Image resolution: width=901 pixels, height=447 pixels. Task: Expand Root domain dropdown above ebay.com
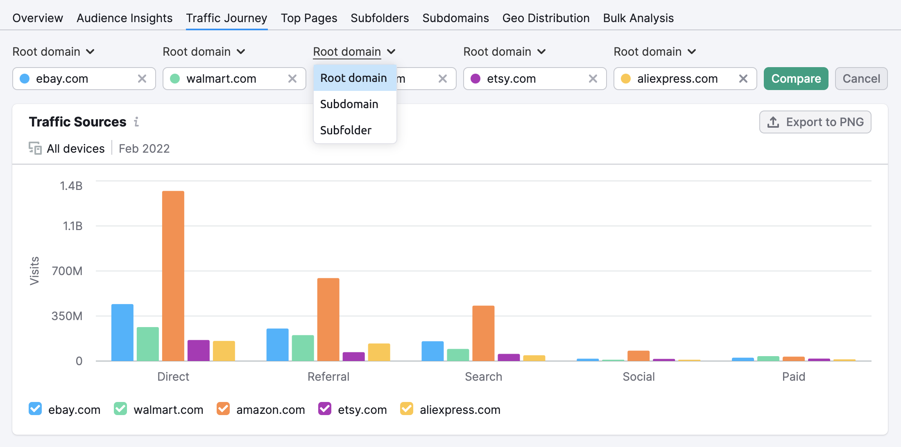click(x=54, y=52)
